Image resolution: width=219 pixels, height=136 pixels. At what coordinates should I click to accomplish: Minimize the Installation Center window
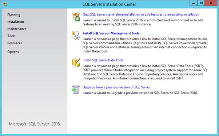coord(194,3)
